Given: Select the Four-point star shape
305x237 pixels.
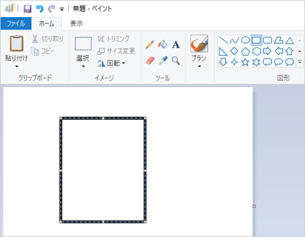Looking at the screenshot, I should [234, 62].
